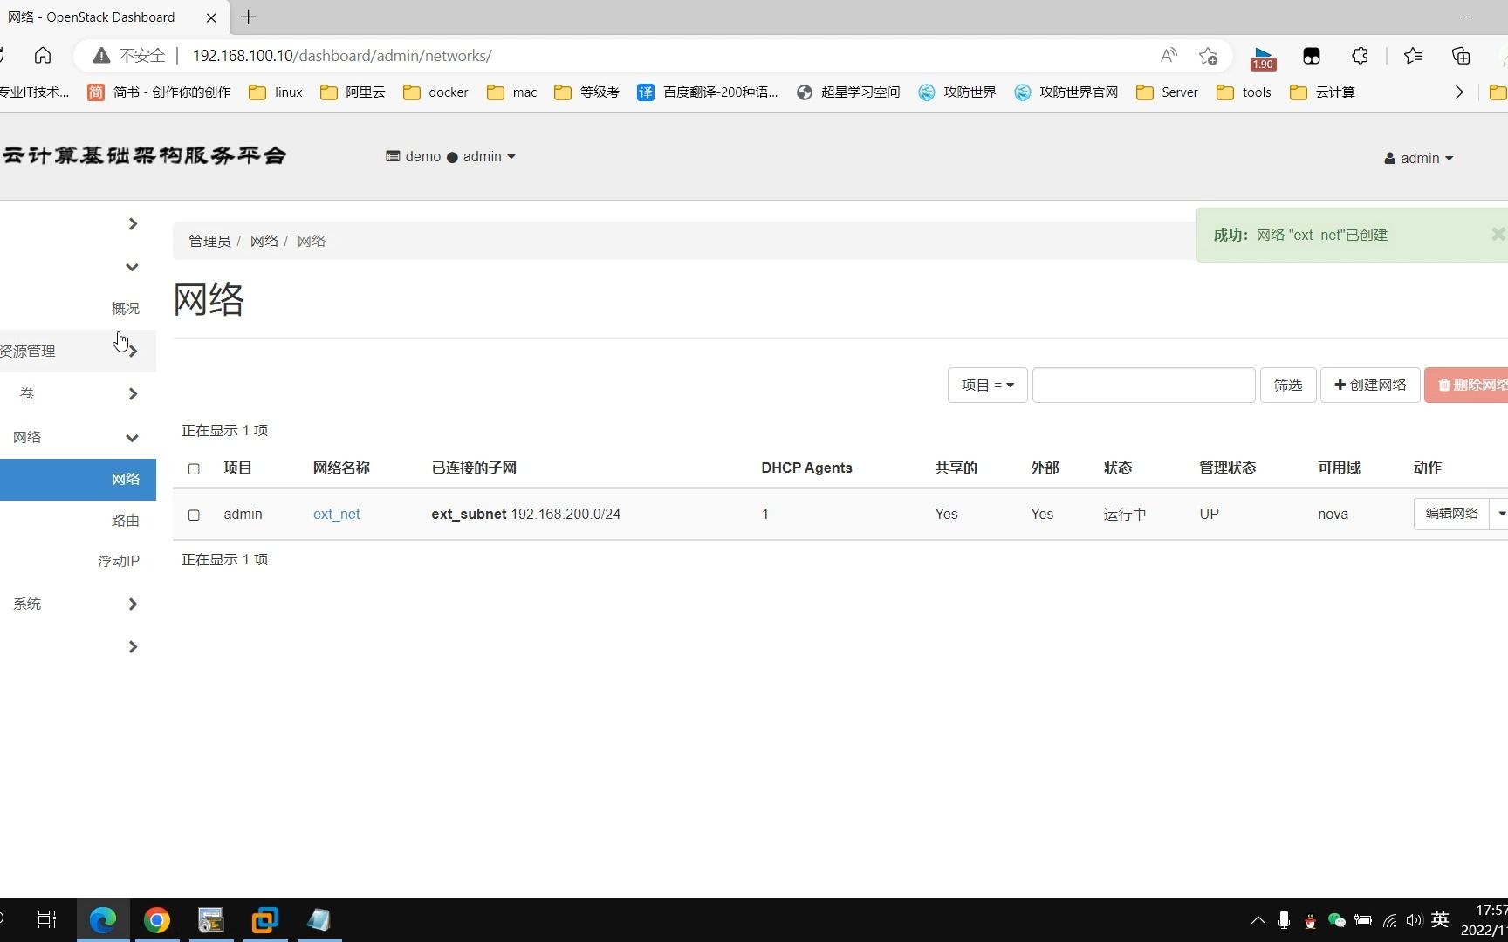This screenshot has width=1508, height=942.
Task: Open browser Extensions puzzle icon
Action: click(1360, 56)
